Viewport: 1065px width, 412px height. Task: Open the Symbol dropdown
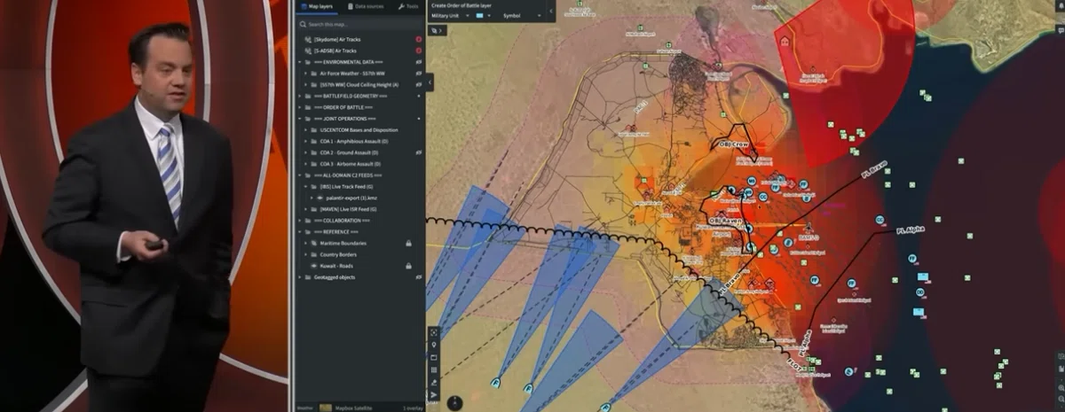(524, 16)
